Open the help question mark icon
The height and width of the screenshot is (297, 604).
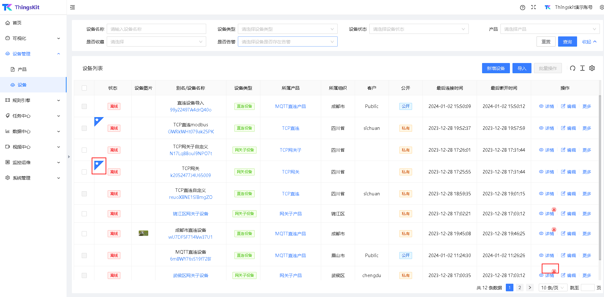(523, 8)
